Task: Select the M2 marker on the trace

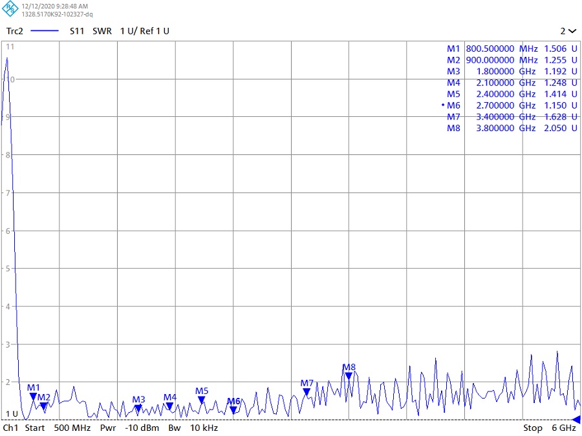Action: 43,406
